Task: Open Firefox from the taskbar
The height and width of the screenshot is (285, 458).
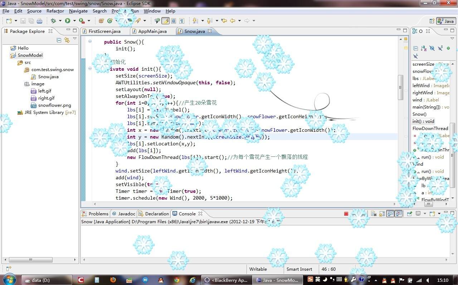Action: tap(113, 280)
